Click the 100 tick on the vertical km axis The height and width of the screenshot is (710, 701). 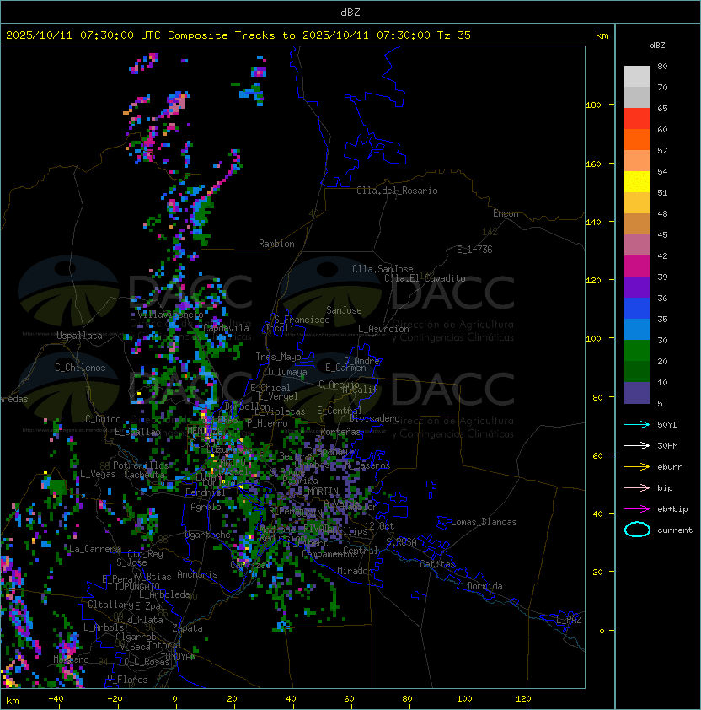click(593, 339)
